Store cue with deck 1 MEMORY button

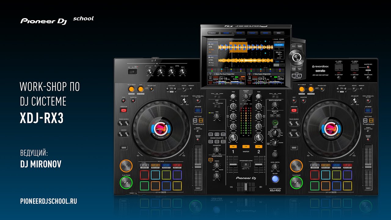coord(191,89)
